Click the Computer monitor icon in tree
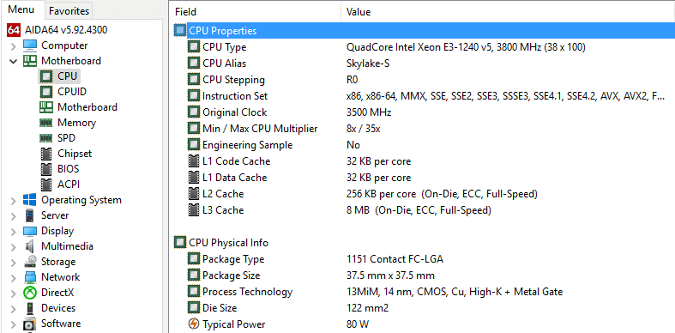The image size is (675, 333). coord(30,45)
